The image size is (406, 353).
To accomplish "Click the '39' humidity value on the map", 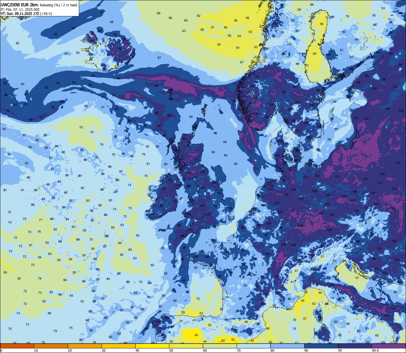I will pos(305,292).
